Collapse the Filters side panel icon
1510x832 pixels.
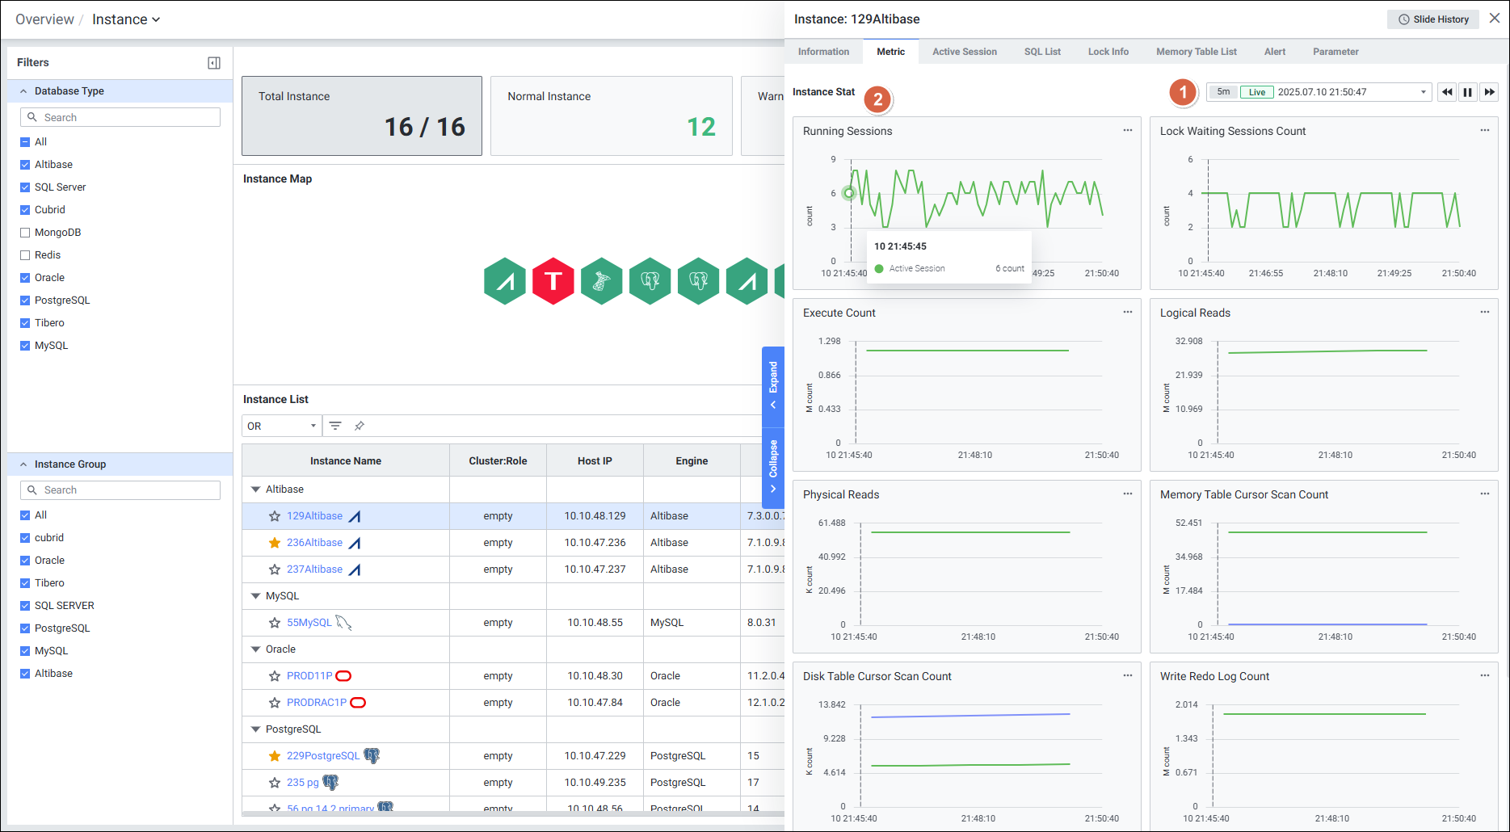[x=214, y=63]
